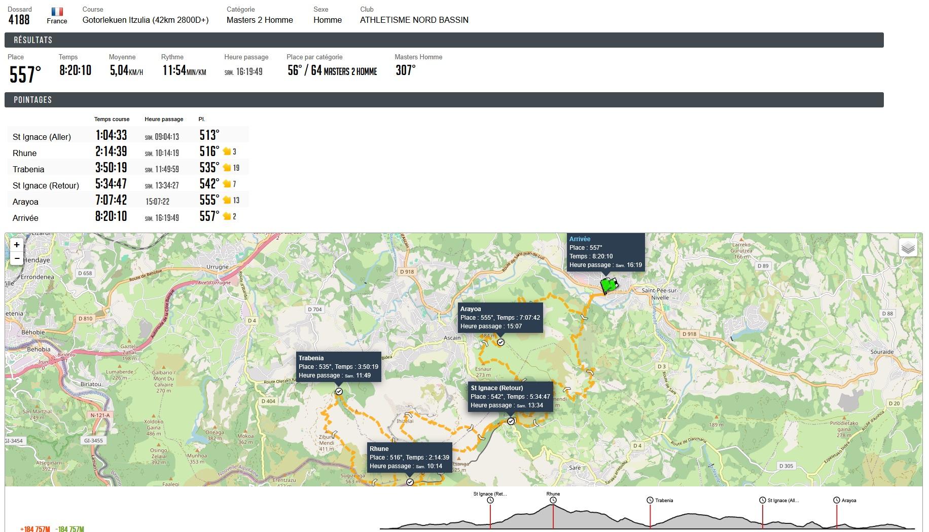
Task: Click the Urrugne town label on map
Action: pos(218,267)
